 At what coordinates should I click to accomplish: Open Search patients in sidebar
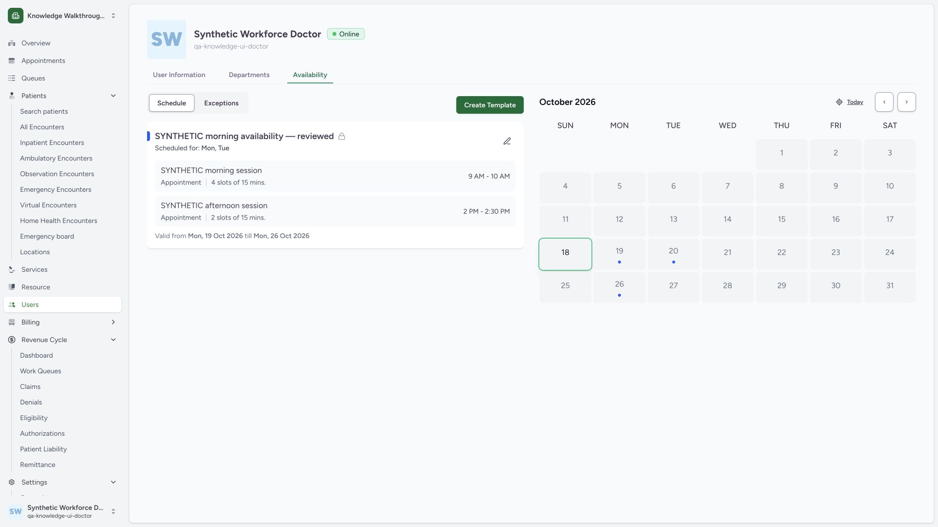coord(44,111)
